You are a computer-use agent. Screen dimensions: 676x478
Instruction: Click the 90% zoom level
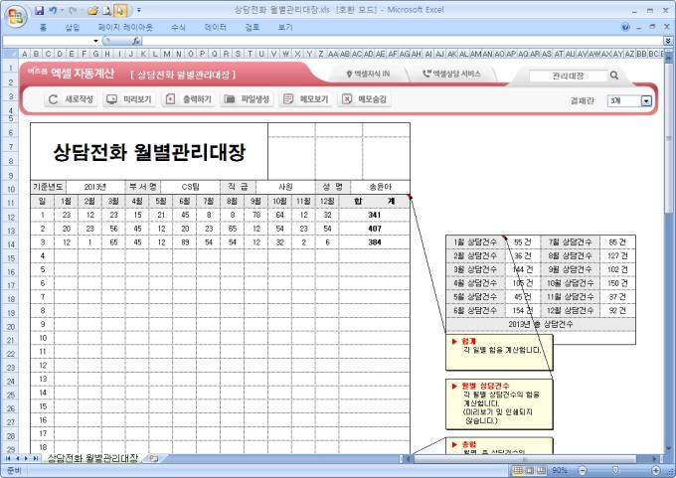coord(559,470)
